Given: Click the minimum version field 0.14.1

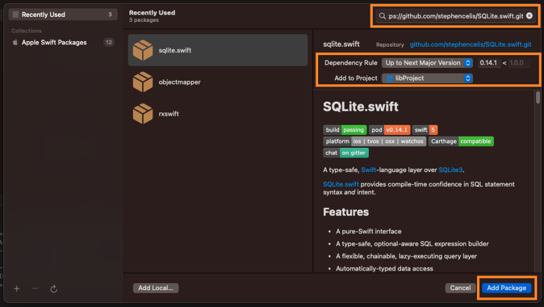Looking at the screenshot, I should coord(489,63).
